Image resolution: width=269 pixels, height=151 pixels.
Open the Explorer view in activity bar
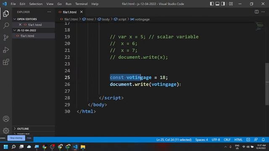click(6, 13)
